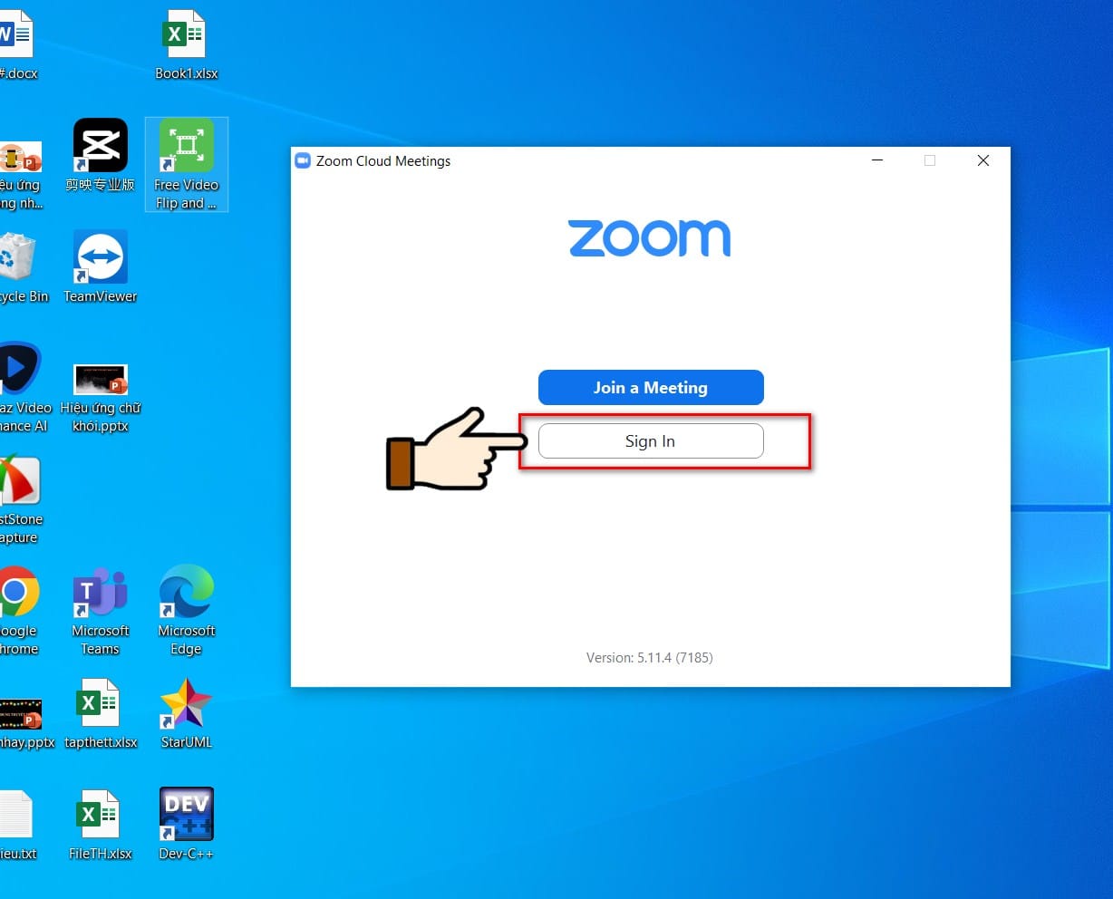Viewport: 1113px width, 899px height.
Task: Close the Zoom Cloud Meetings window
Action: 983,160
